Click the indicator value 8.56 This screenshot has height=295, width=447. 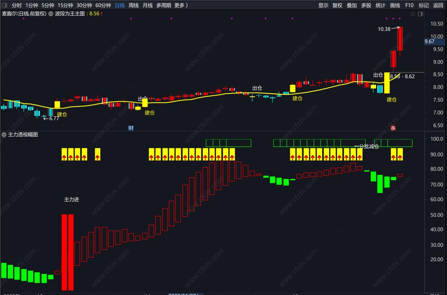tap(94, 14)
